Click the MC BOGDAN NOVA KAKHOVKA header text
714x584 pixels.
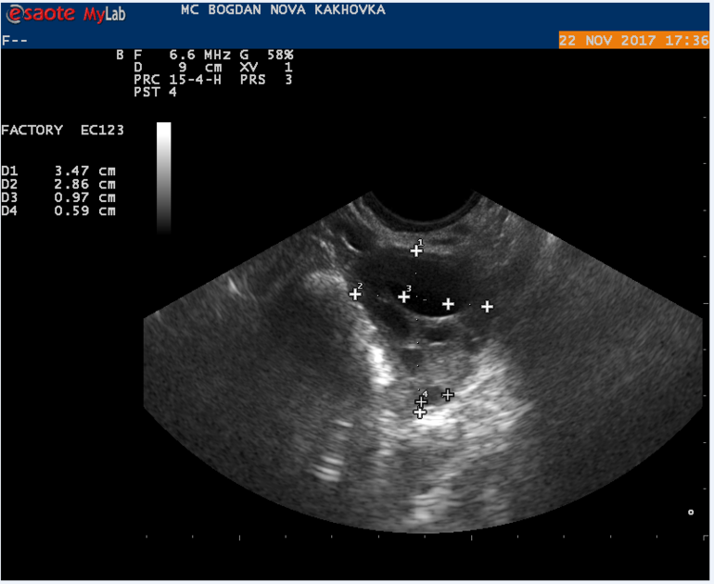284,10
